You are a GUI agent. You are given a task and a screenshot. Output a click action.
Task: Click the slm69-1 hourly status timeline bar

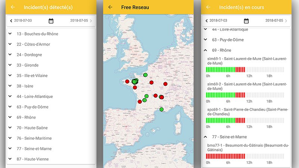[245, 69]
